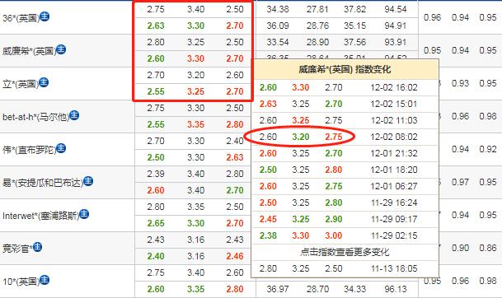This screenshot has width=502, height=298.
Task: Click 36* return rate 94.54
Action: pos(396,9)
